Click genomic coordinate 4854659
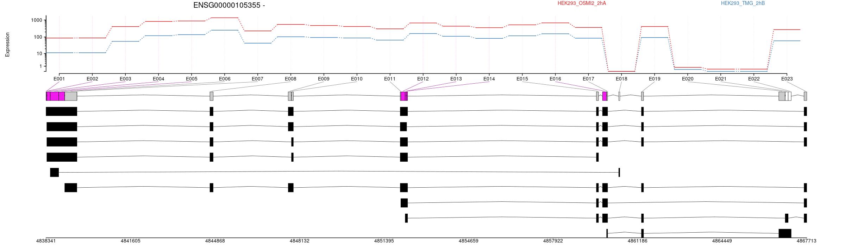The image size is (845, 246). click(469, 241)
